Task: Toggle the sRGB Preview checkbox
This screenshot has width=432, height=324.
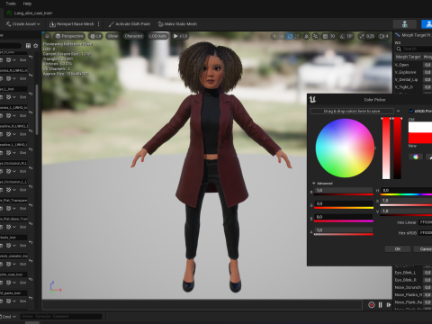Action: coord(411,111)
